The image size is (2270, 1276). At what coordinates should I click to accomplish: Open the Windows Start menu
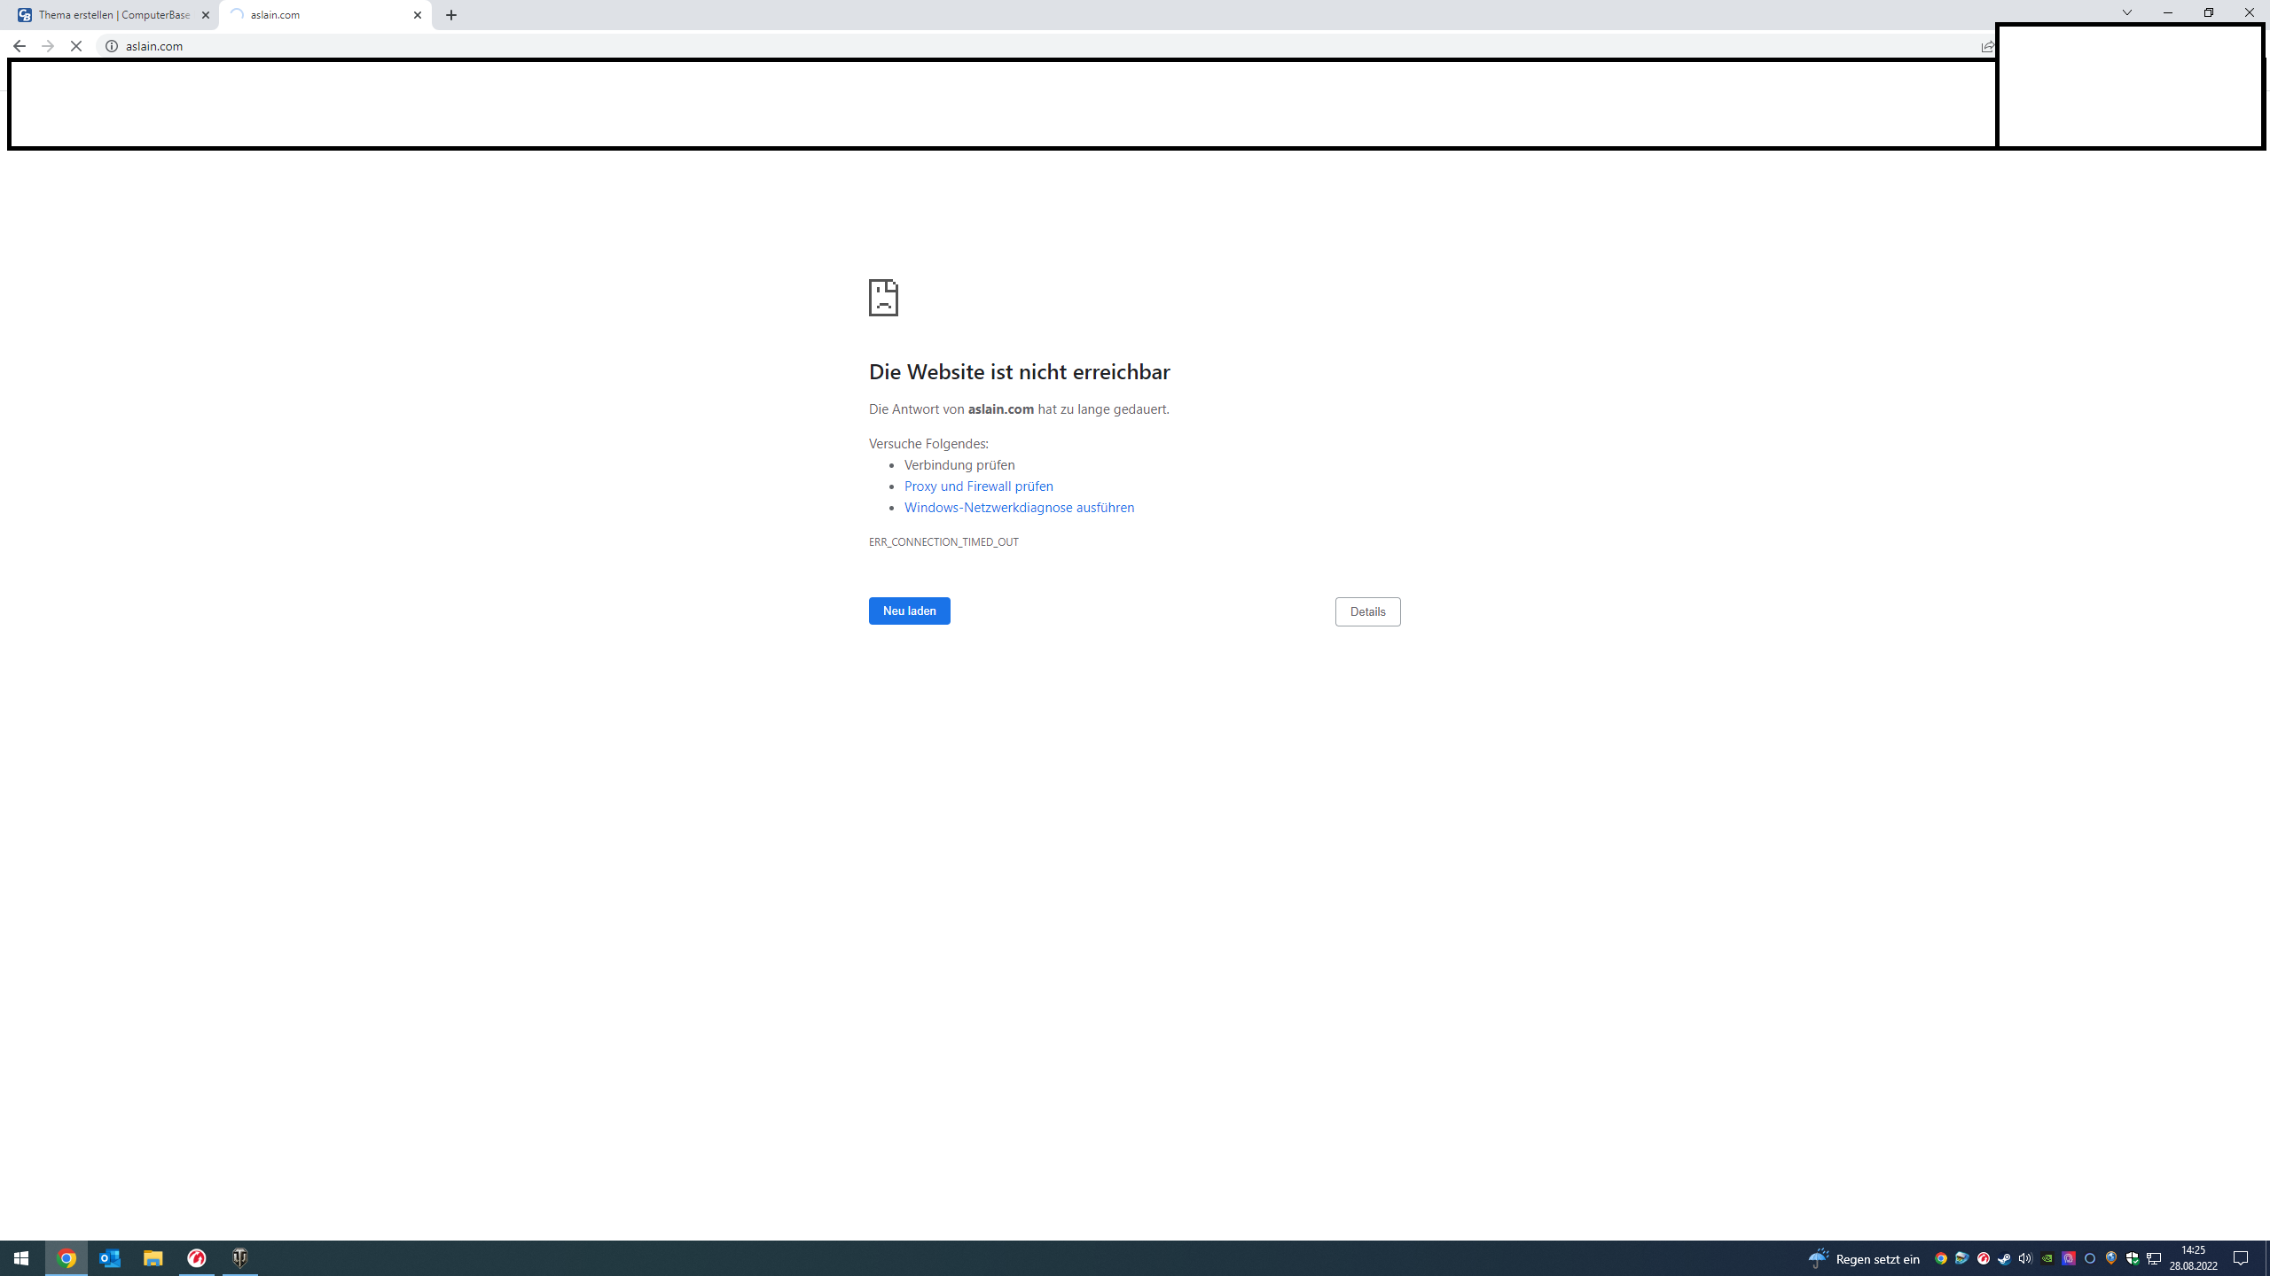pos(21,1258)
